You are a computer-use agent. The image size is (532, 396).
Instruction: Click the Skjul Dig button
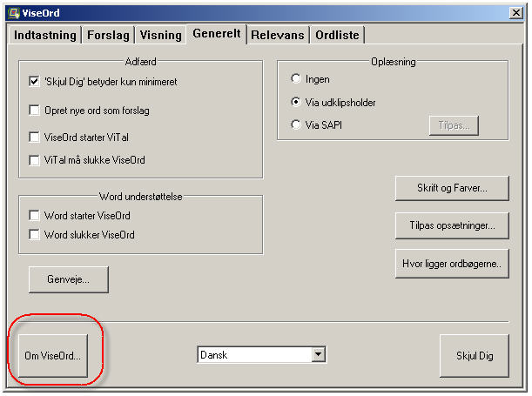(x=475, y=356)
